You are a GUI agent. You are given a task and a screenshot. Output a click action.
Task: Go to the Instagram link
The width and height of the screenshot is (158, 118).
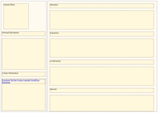point(6,82)
